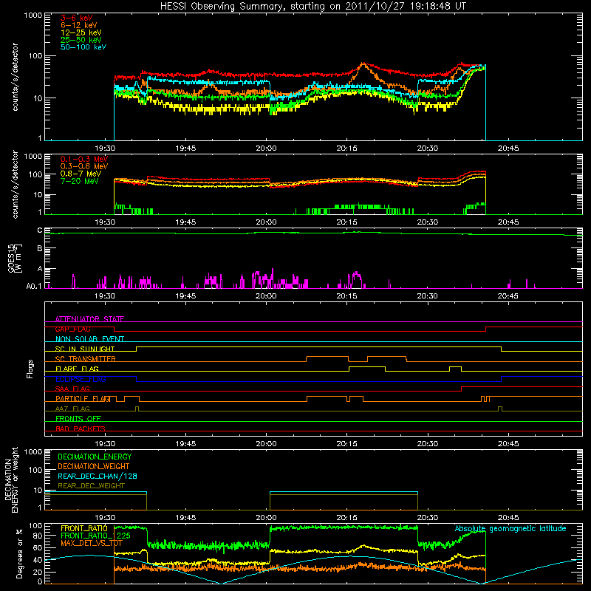The image size is (591, 591).
Task: Select the REAR_DEC_WEIGHT legend label
Action: click(x=91, y=486)
